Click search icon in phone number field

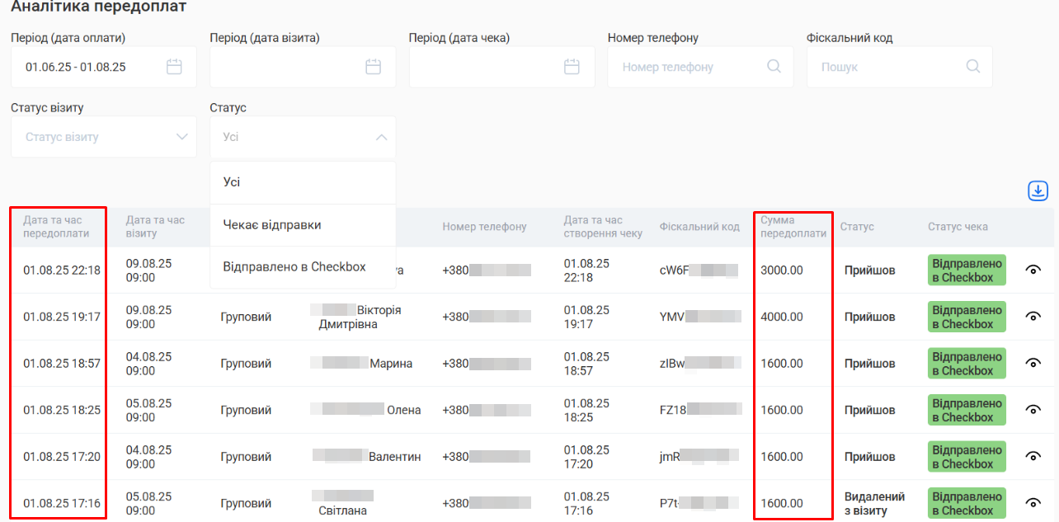(774, 67)
